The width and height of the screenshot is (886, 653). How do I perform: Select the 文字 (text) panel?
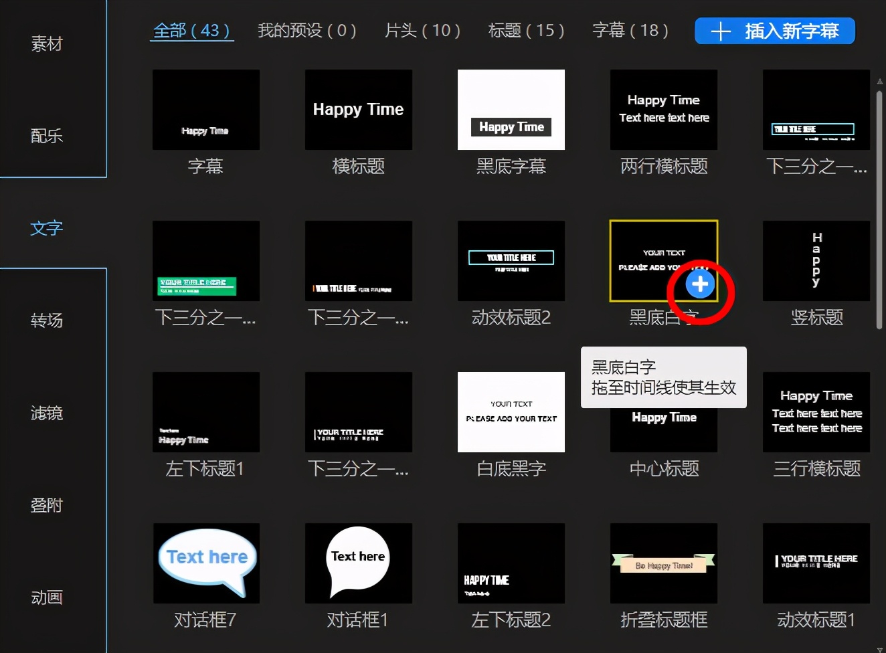46,228
